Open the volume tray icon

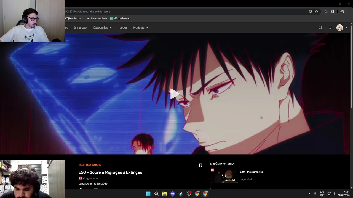pos(333,194)
